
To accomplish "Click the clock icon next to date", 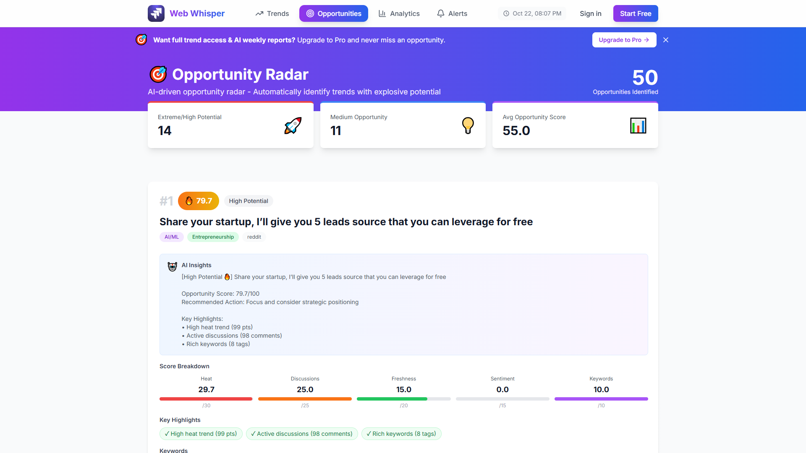I will coord(506,13).
